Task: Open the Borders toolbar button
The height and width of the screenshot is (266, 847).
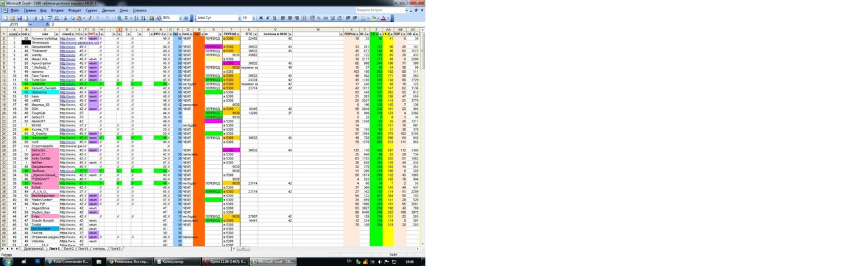Action: (x=363, y=18)
